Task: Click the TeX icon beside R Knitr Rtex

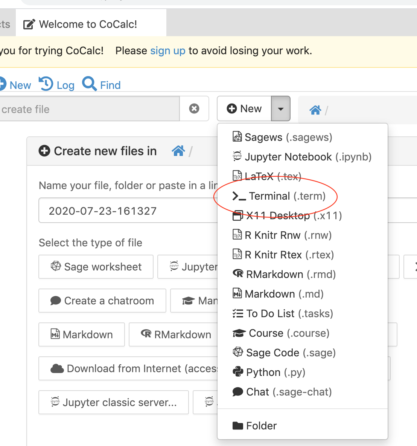Action: click(237, 254)
